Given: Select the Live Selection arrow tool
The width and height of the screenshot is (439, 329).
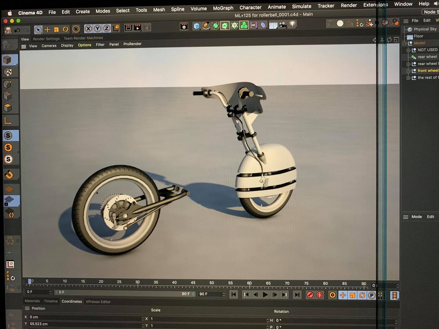Looking at the screenshot, I should (38, 30).
